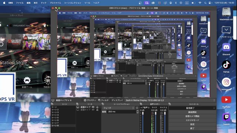Image resolution: width=237 pixels, height=133 pixels.
Task: Pop out the シーントランジション dock icon
Action: (x=103, y=104)
